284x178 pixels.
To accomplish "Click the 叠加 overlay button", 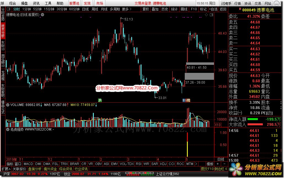I will click(155, 9).
